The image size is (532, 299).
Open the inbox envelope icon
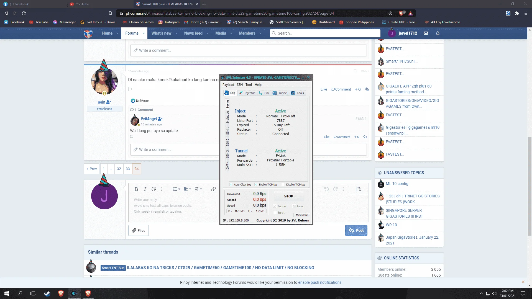point(426,33)
